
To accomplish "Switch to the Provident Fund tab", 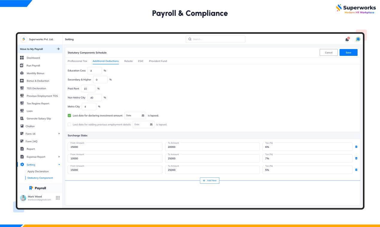I will coord(158,61).
